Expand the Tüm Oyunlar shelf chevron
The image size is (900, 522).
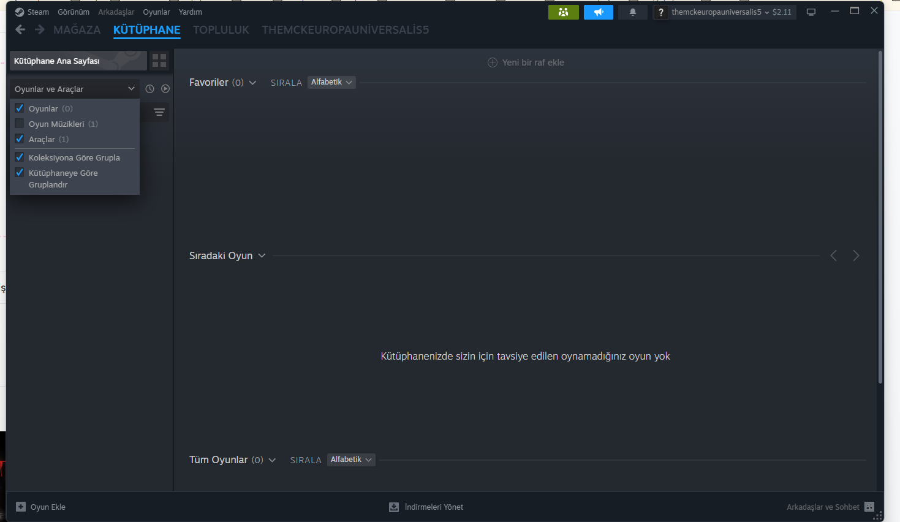[272, 460]
